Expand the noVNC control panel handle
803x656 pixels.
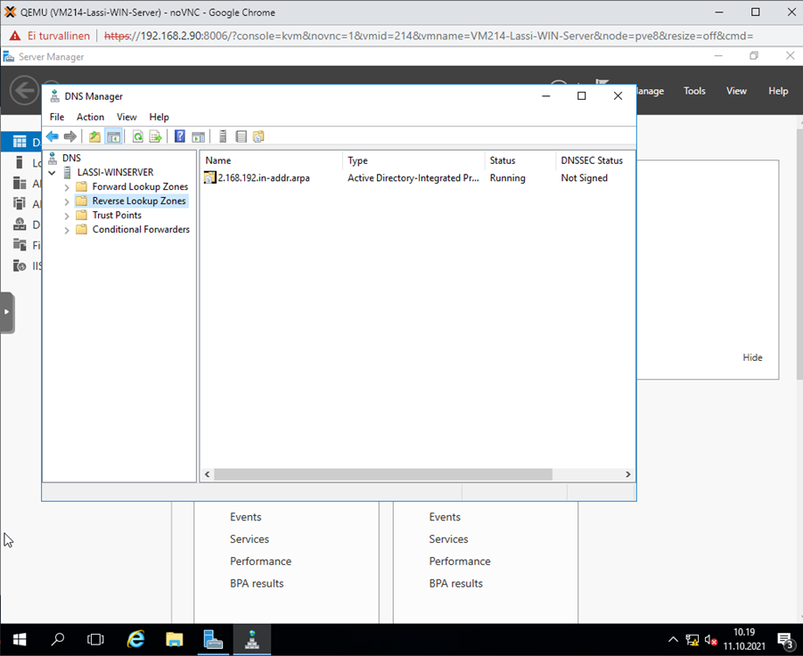pyautogui.click(x=6, y=312)
